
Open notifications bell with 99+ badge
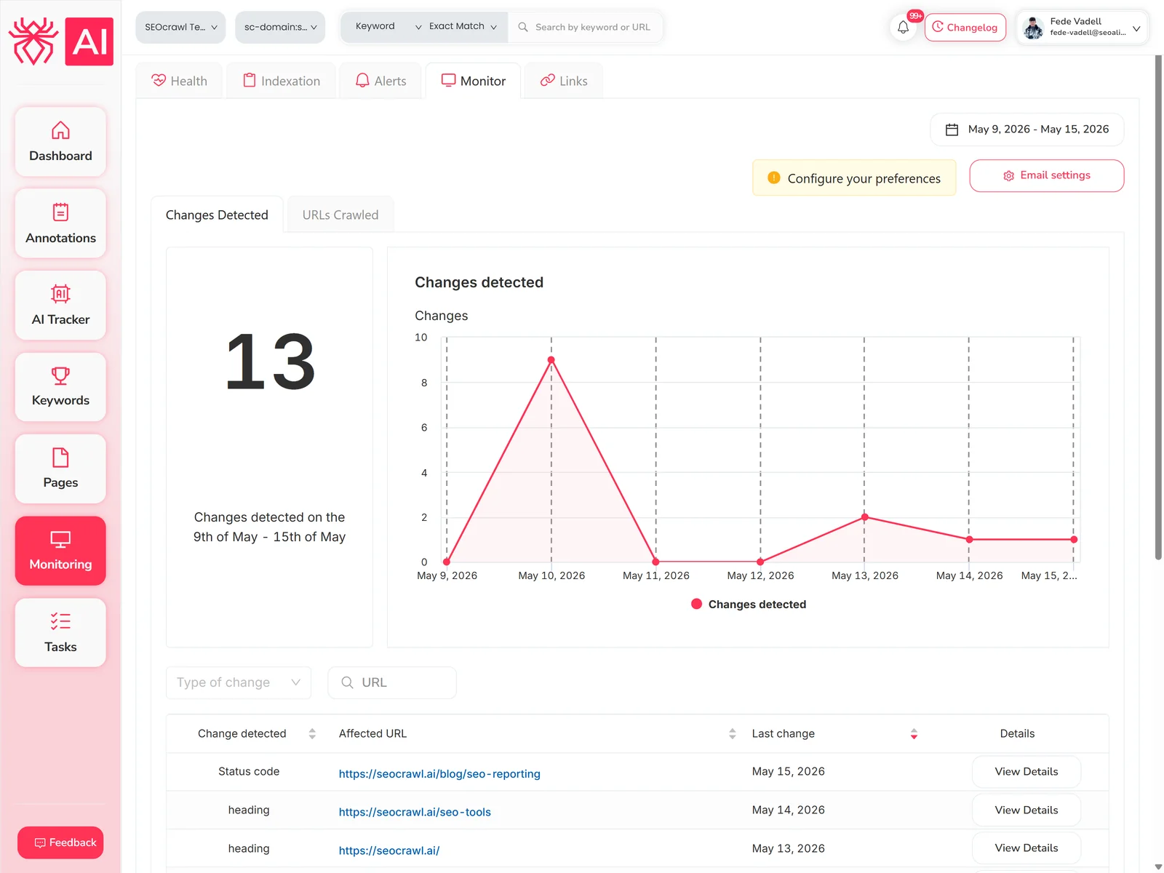click(x=903, y=28)
